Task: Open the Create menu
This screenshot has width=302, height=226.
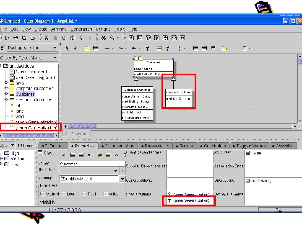Action: pyautogui.click(x=41, y=29)
